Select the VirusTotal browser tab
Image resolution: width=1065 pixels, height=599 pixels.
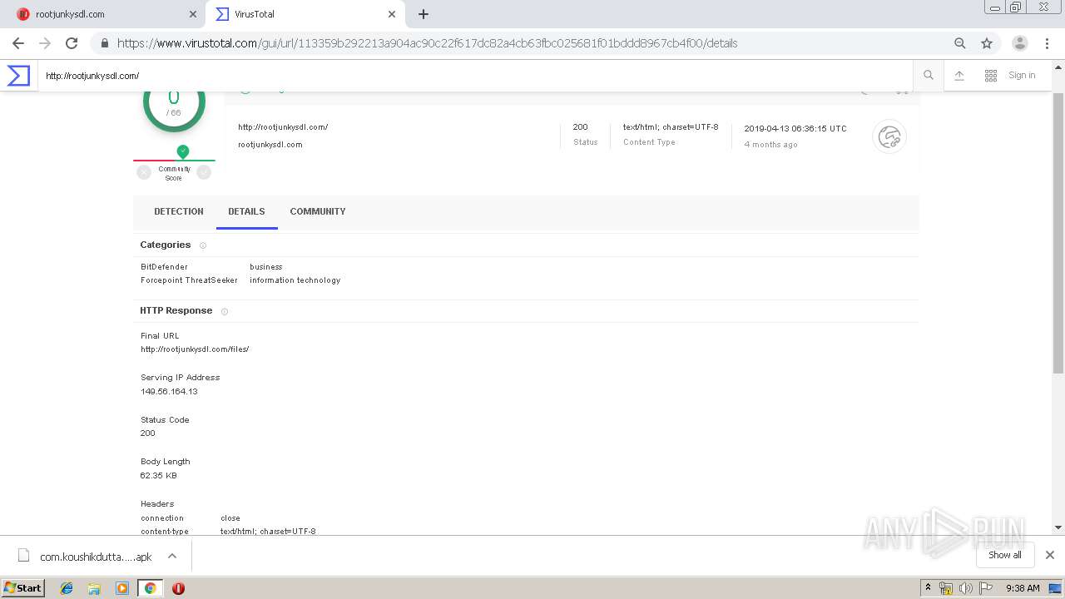[x=305, y=14]
